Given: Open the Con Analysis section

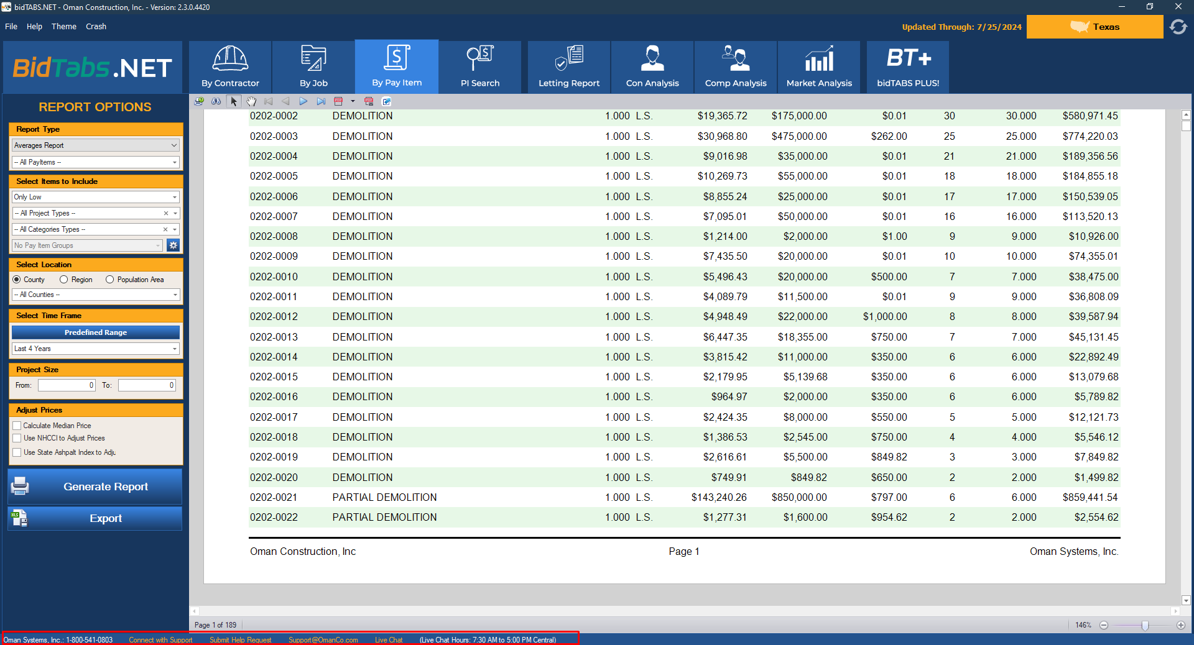Looking at the screenshot, I should pos(652,67).
